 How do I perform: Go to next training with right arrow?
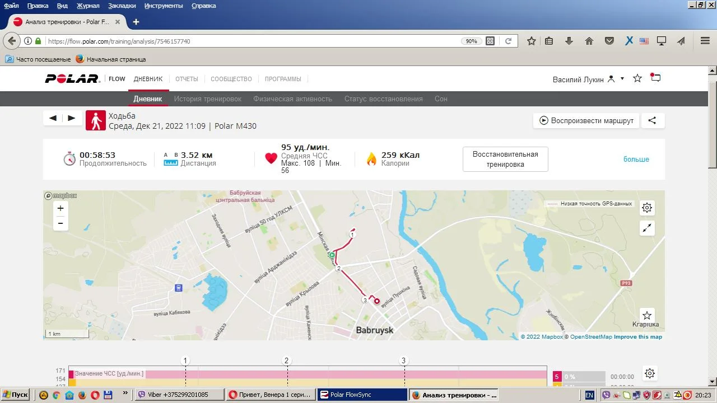[x=72, y=118]
